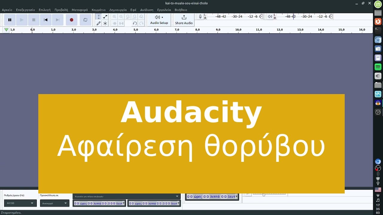Skip to end of project
383x215 pixels.
pos(57,20)
